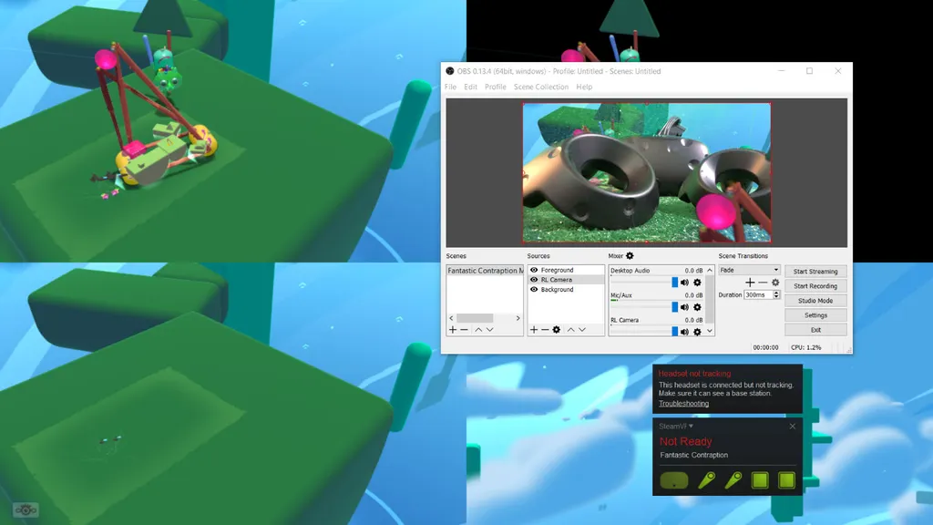933x525 pixels.
Task: Click a controller icon in SteamVR status window
Action: click(x=706, y=479)
